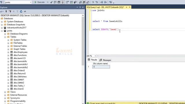This screenshot has width=185, height=104.
Task: Collapse the use joints code block
Action: click(x=91, y=10)
